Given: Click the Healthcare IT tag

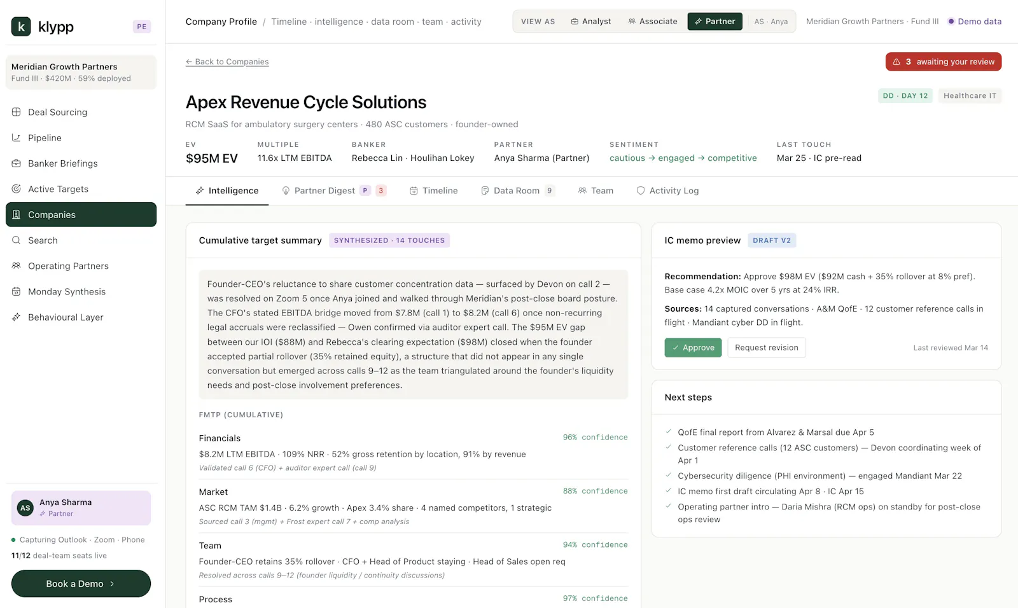Looking at the screenshot, I should click(970, 96).
